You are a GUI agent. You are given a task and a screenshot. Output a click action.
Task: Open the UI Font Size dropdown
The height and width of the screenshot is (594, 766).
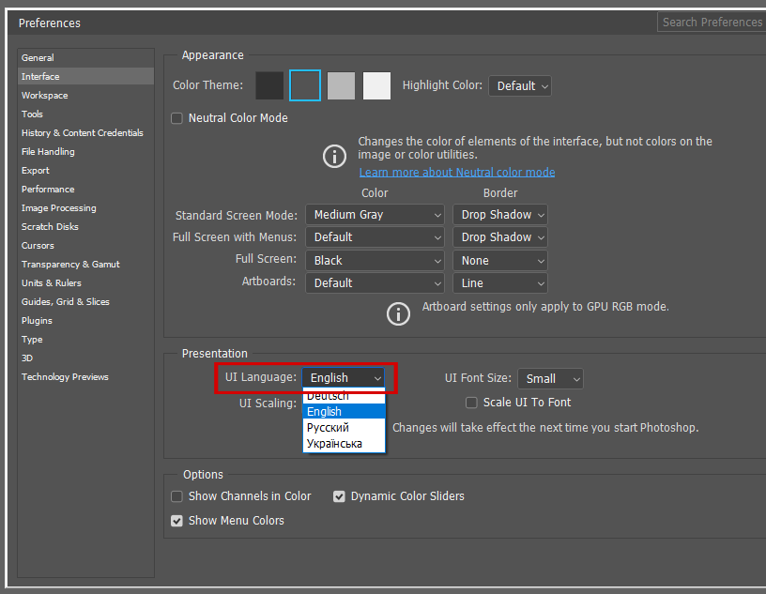click(x=550, y=378)
